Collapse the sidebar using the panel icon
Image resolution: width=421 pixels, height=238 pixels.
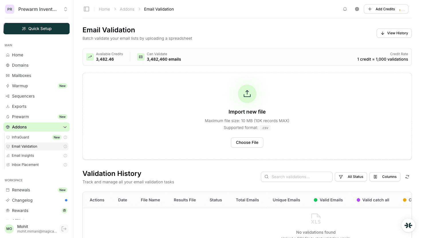tap(86, 9)
